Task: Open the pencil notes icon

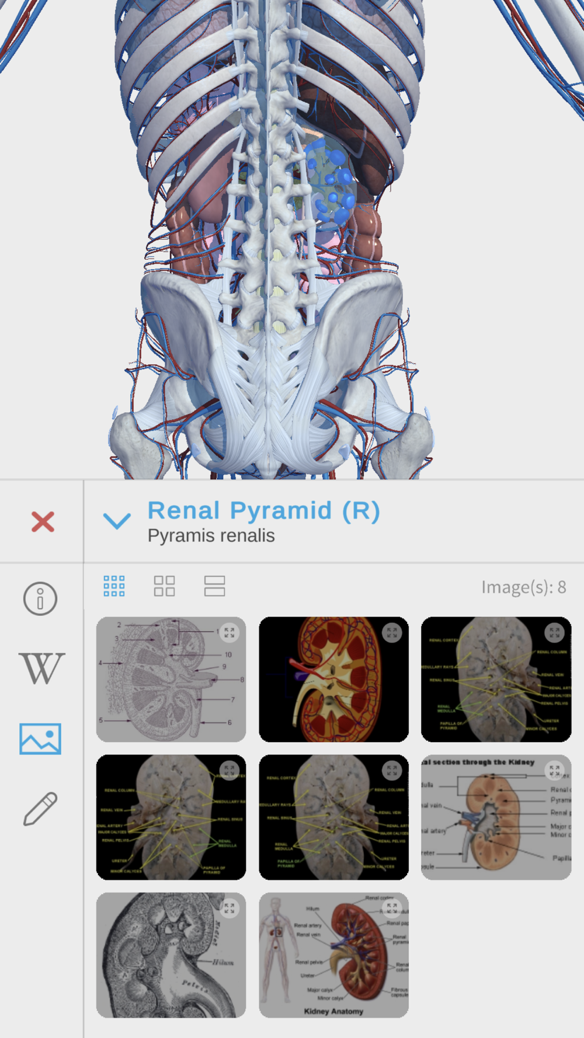Action: coord(40,809)
